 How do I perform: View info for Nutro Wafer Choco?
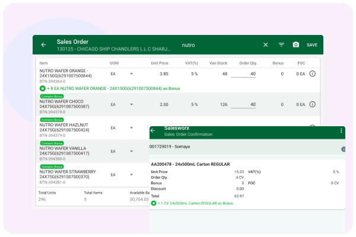coord(312,104)
